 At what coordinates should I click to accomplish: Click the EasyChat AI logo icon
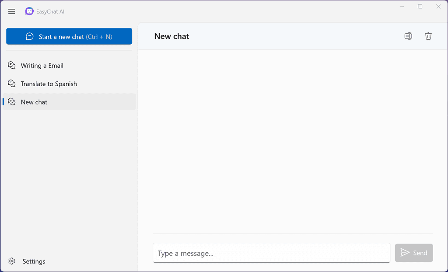(x=29, y=11)
